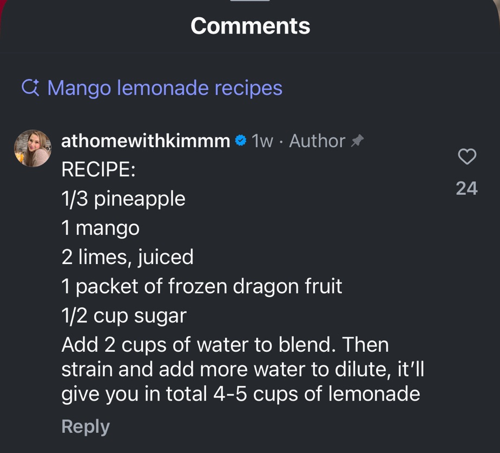Click the magnifier sparkle search icon

pyautogui.click(x=30, y=87)
